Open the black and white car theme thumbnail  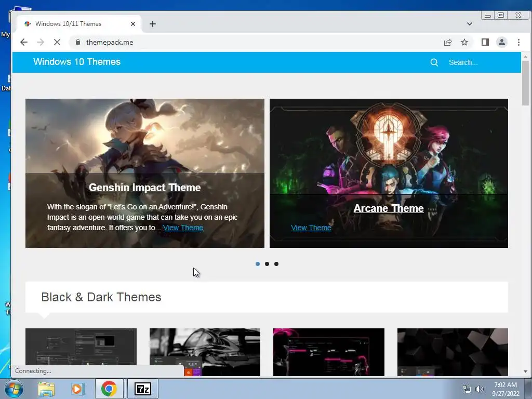(x=205, y=352)
